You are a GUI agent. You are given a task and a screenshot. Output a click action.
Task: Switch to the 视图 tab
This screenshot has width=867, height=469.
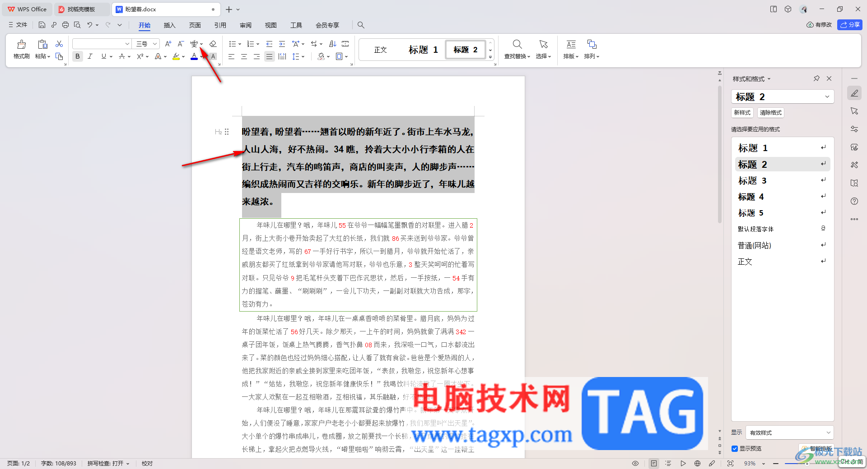[x=270, y=25]
